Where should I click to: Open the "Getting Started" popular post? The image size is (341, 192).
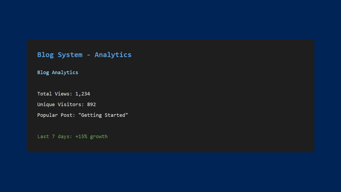[103, 115]
